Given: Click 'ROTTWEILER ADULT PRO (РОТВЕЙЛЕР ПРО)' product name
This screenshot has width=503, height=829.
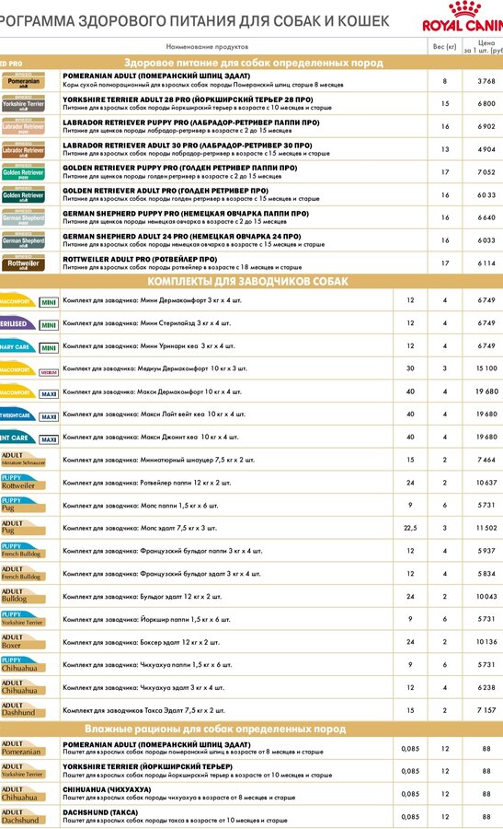Looking at the screenshot, I should (x=140, y=259).
